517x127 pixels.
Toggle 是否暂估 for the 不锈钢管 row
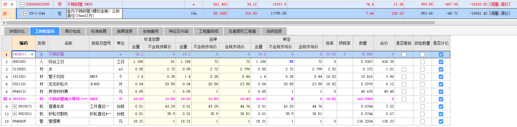point(404,54)
